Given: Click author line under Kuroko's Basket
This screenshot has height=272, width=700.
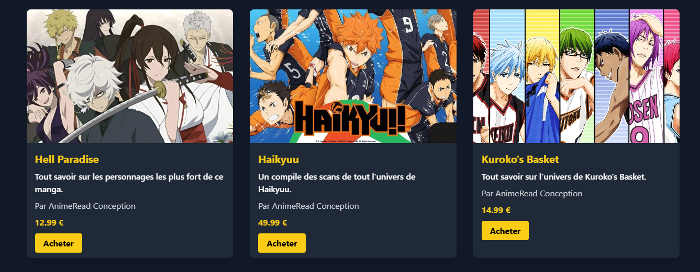Looking at the screenshot, I should pyautogui.click(x=532, y=193).
